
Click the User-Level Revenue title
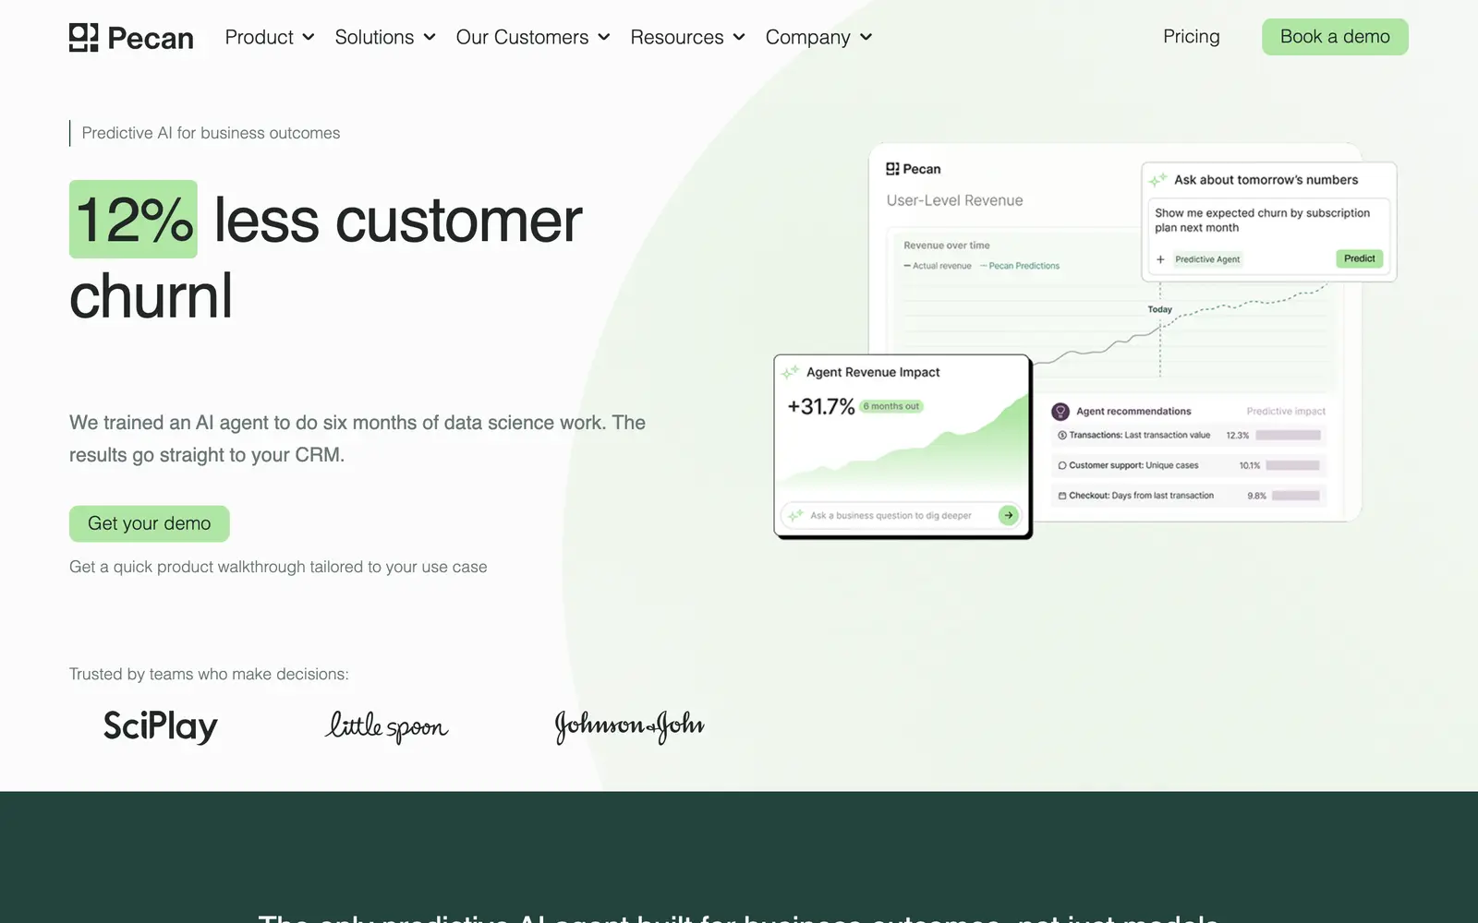pos(954,200)
